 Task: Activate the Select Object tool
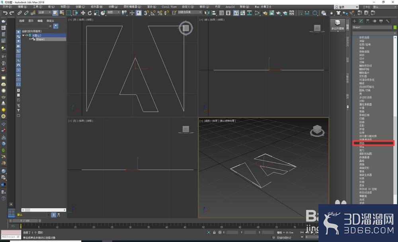[x=55, y=13]
